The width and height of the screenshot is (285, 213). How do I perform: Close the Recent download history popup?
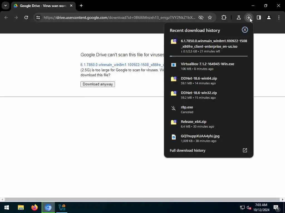pos(245,30)
